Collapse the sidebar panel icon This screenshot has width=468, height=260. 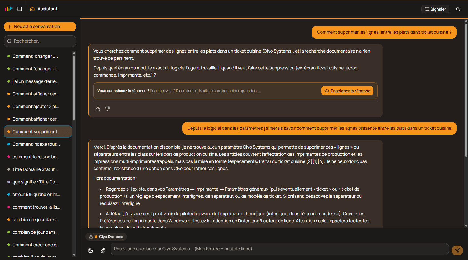20,9
